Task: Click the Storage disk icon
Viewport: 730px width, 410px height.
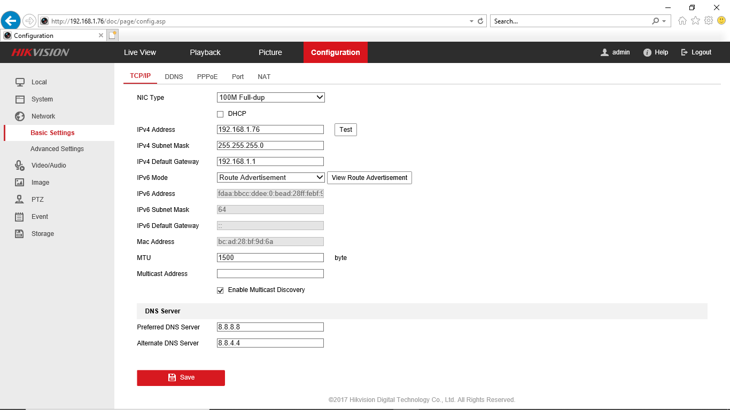Action: tap(20, 234)
